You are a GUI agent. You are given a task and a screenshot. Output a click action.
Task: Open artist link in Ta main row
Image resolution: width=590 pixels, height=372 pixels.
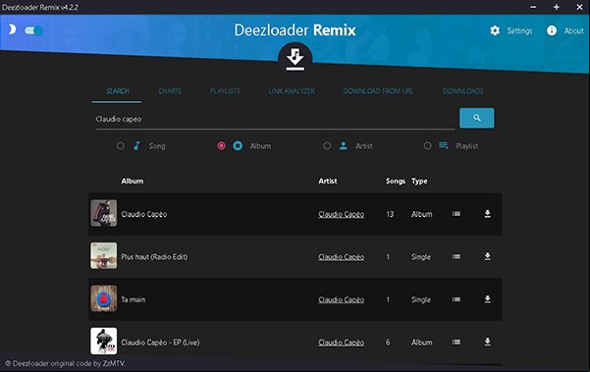coord(341,299)
